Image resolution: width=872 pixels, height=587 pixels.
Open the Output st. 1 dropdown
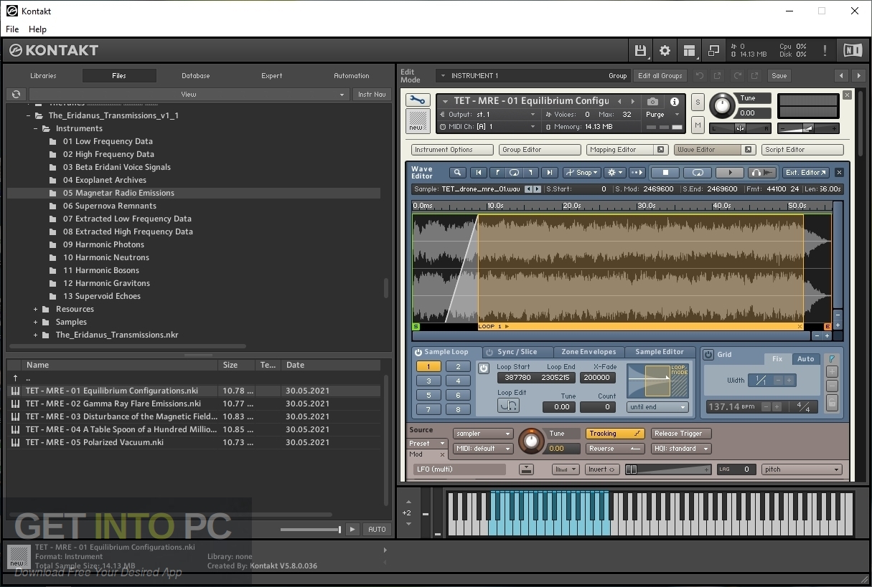click(488, 115)
